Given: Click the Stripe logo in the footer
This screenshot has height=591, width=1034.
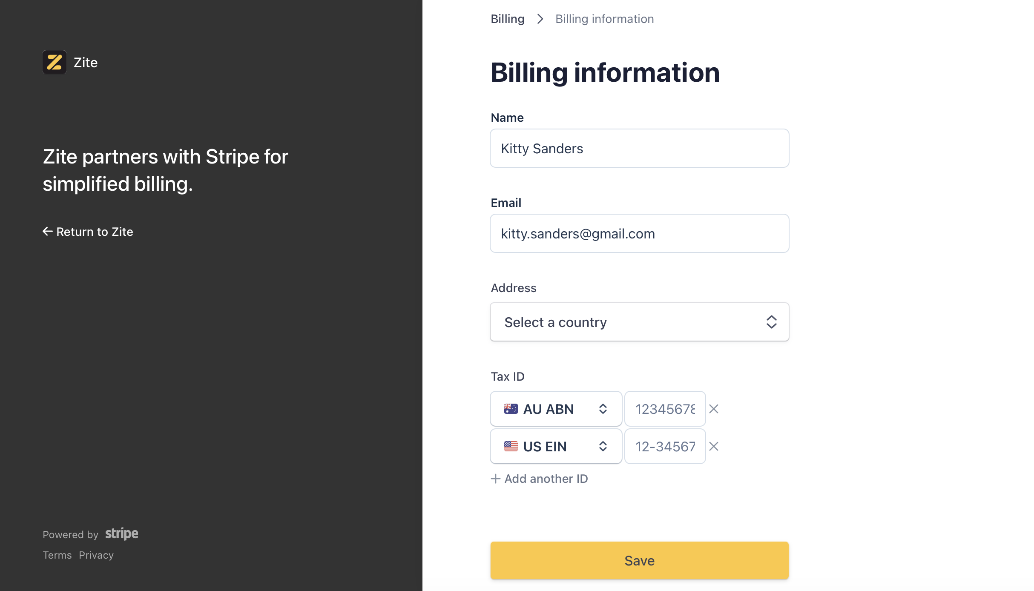Looking at the screenshot, I should [122, 534].
